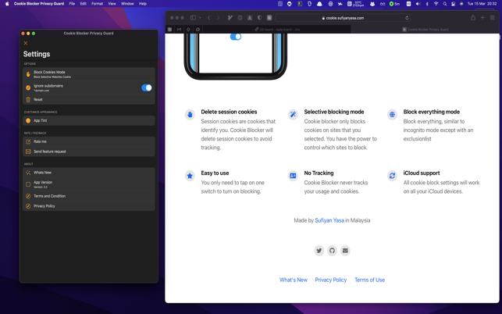
Task: Open Block Cookies Mode option
Action: (89, 74)
